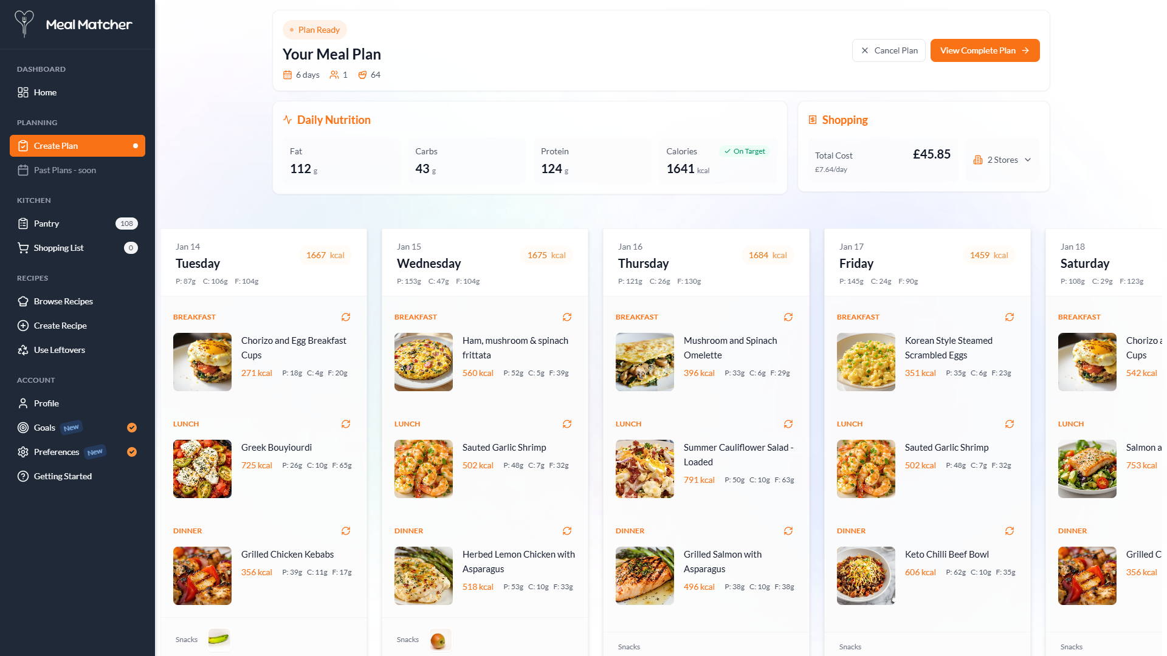Open Shopping List from the sidebar
The height and width of the screenshot is (656, 1167).
(58, 248)
